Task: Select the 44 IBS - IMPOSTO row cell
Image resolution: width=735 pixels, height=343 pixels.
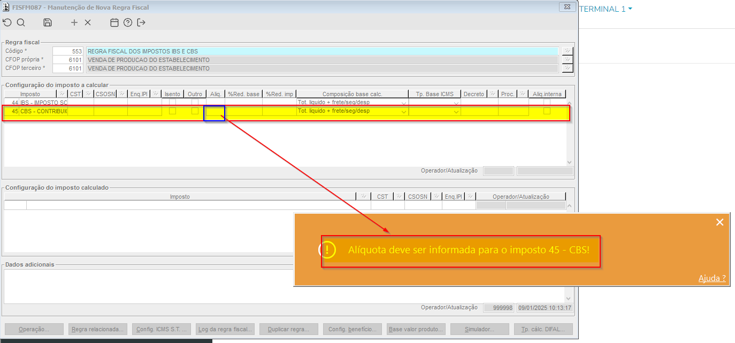Action: click(x=43, y=102)
